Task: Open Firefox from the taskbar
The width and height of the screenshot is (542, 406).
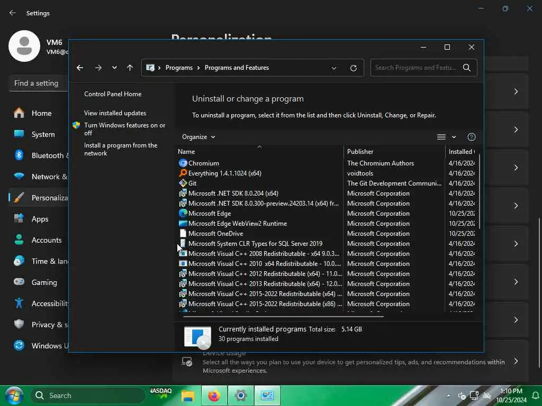Action: pos(214,395)
